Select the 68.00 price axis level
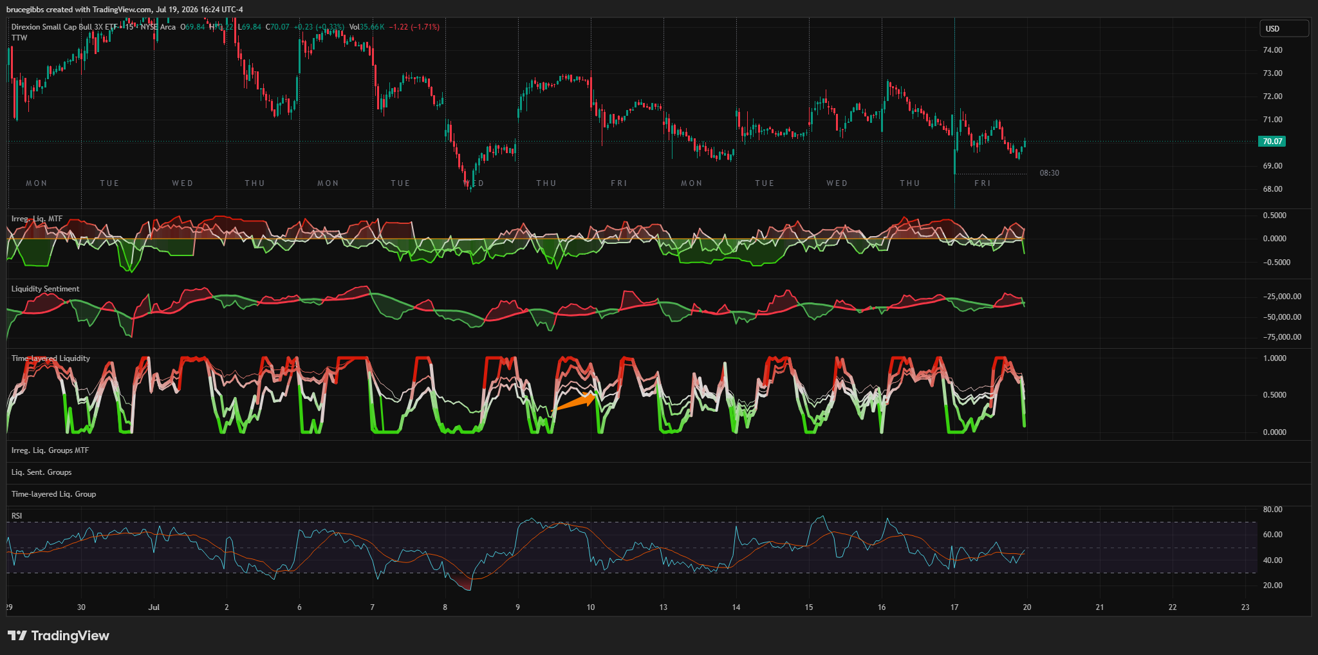This screenshot has height=655, width=1318. pyautogui.click(x=1272, y=189)
